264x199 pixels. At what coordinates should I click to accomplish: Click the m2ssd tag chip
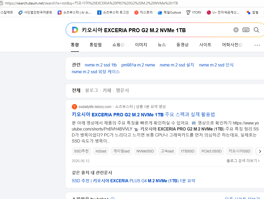click(101, 151)
